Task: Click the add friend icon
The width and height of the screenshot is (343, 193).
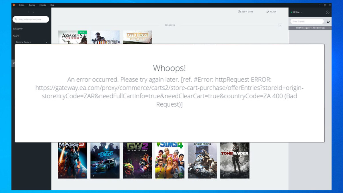Action: [328, 21]
